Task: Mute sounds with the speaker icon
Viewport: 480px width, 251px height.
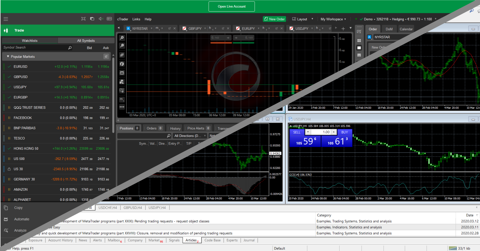Action: (x=101, y=19)
